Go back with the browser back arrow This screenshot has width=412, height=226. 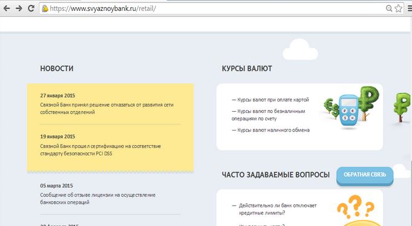[x=7, y=8]
